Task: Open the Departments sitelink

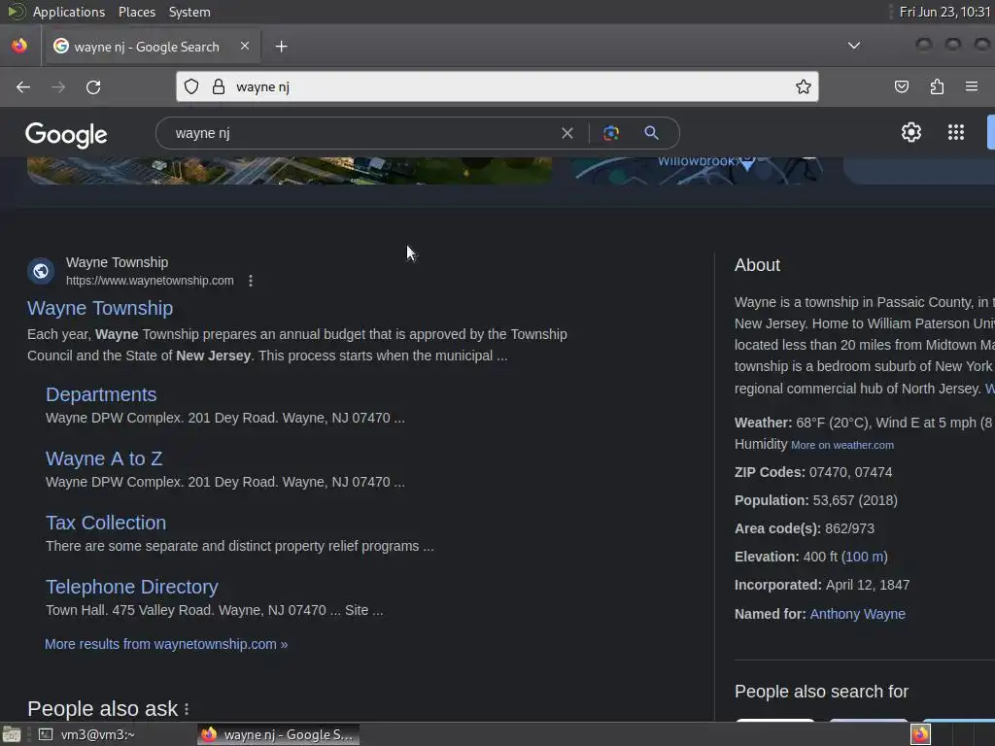Action: tap(101, 394)
